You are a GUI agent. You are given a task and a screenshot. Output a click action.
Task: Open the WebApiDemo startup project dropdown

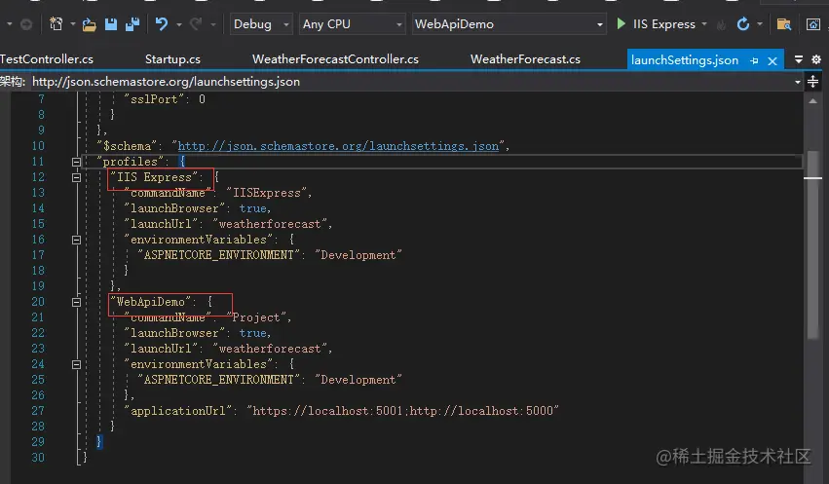[x=509, y=24]
